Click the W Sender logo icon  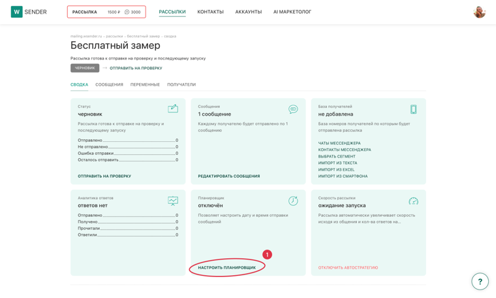pos(17,12)
